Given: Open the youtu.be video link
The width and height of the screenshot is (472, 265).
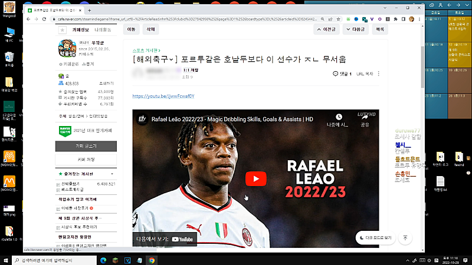Looking at the screenshot, I should pyautogui.click(x=163, y=96).
